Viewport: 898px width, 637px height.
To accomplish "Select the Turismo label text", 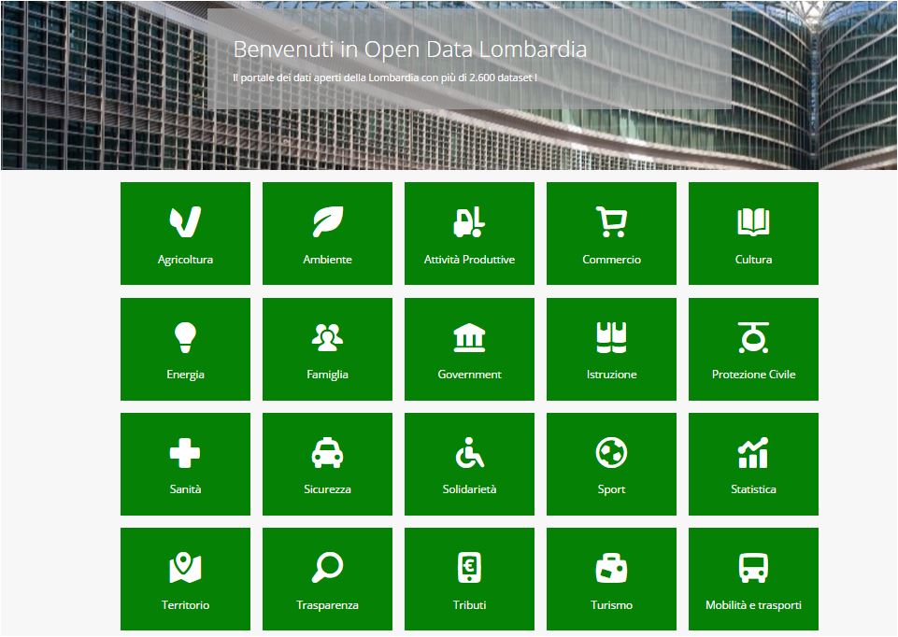I will [611, 605].
